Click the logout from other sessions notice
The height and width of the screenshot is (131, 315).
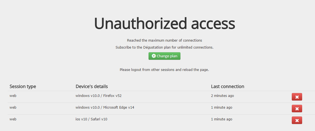click(164, 70)
